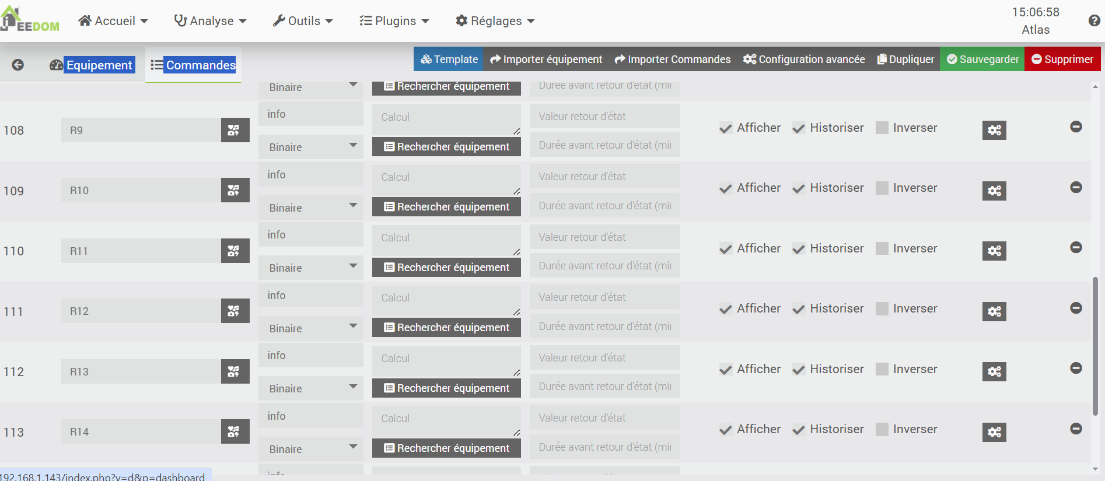Open icon chooser for R9 command
This screenshot has height=481, width=1105.
(x=235, y=130)
